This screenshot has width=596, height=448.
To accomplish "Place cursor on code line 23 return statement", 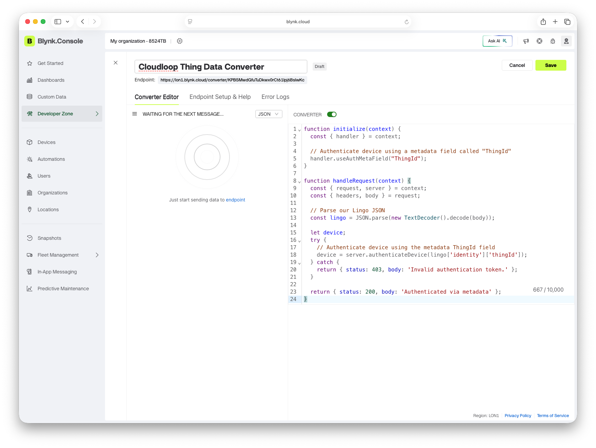I will point(406,292).
